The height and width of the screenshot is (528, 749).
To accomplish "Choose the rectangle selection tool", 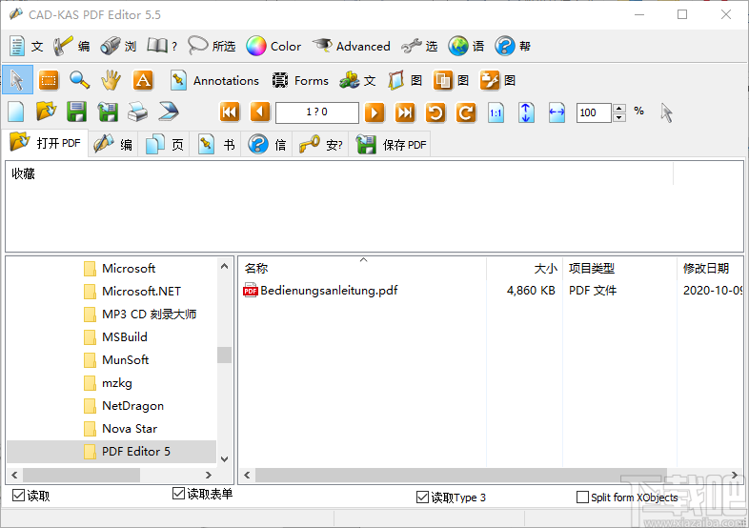I will 49,80.
